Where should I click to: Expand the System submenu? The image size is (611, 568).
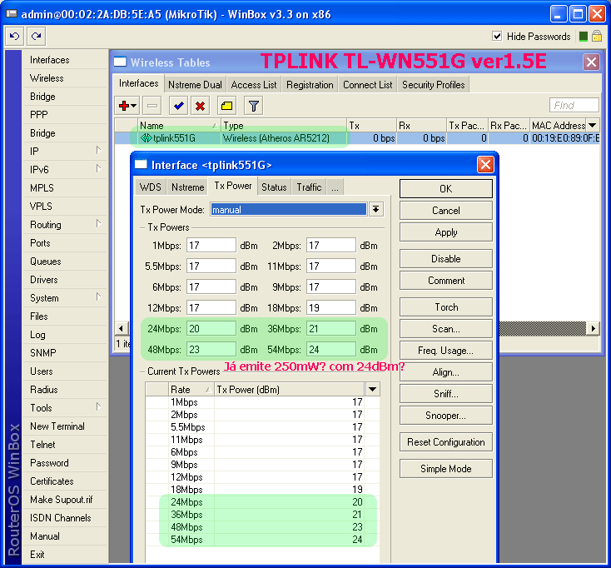(x=64, y=298)
